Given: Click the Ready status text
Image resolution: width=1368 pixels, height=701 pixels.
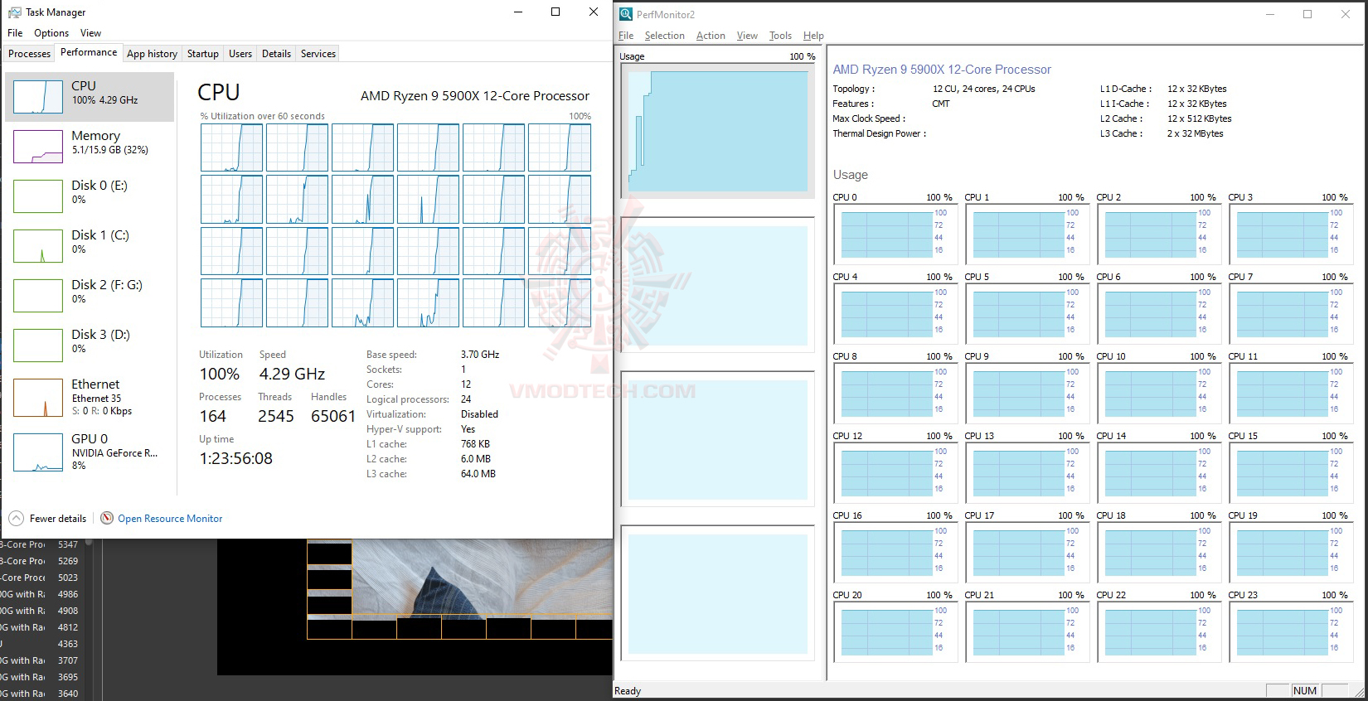Looking at the screenshot, I should [x=628, y=691].
